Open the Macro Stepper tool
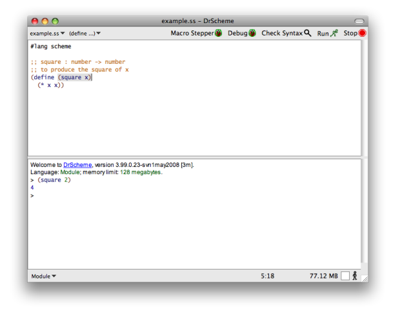This screenshot has height=314, width=400. click(196, 33)
